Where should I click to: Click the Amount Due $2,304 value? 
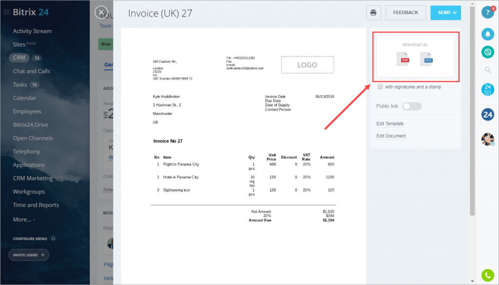(328, 220)
